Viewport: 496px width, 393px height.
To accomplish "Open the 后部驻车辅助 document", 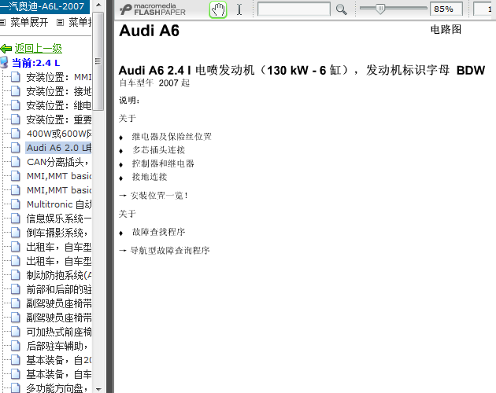I will (57, 346).
